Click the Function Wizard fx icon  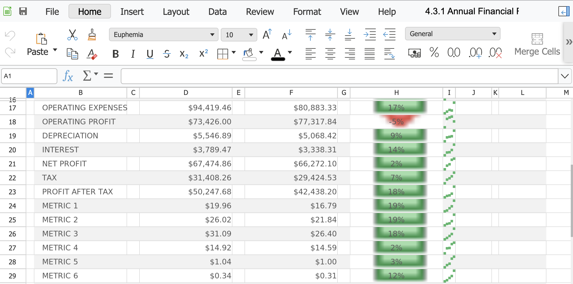[68, 76]
